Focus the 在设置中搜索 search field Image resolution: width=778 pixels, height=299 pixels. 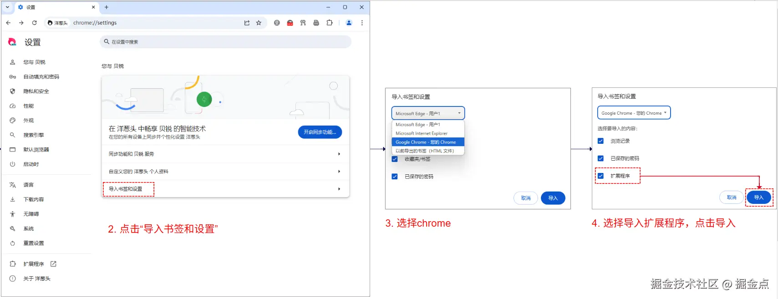pyautogui.click(x=225, y=42)
